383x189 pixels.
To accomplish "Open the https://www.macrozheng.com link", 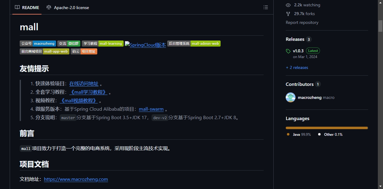I will pos(76,179).
